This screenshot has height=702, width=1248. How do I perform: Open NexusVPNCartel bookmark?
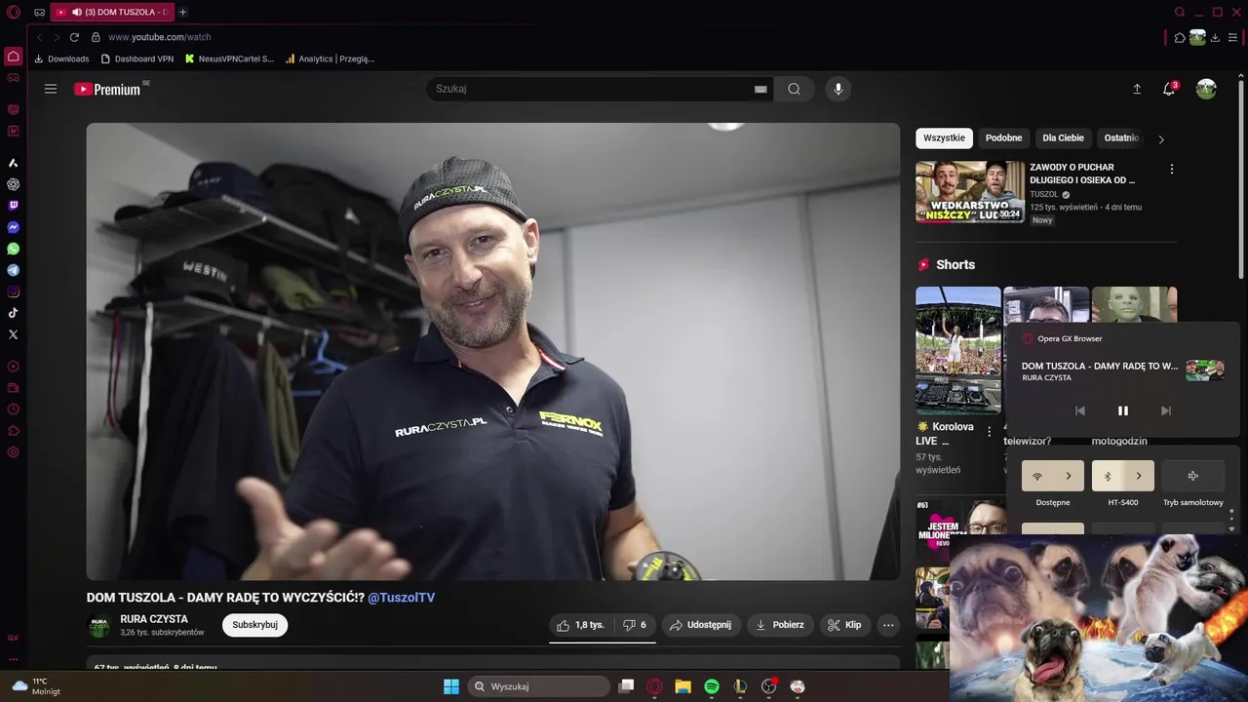click(229, 58)
